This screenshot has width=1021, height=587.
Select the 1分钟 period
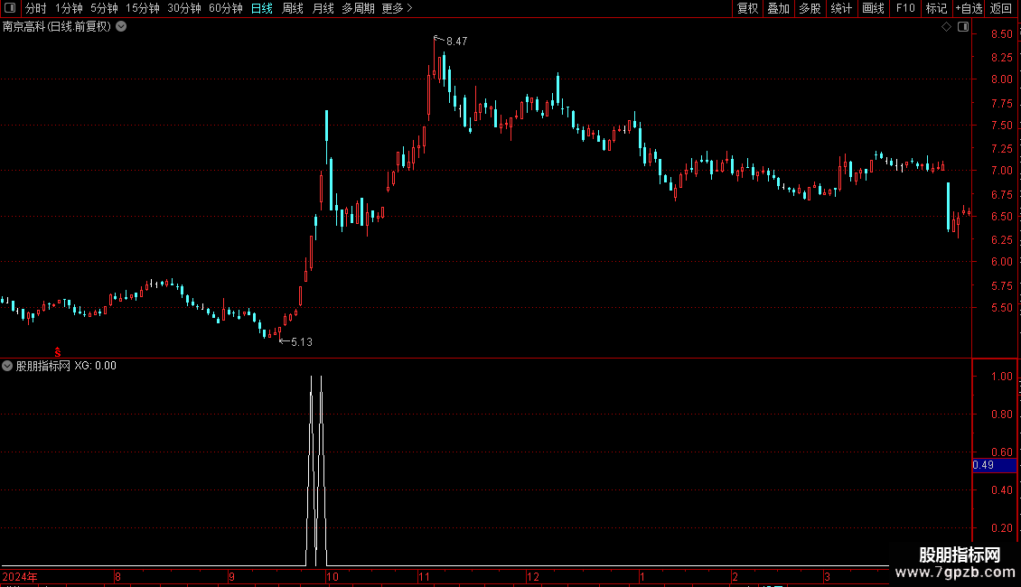69,8
